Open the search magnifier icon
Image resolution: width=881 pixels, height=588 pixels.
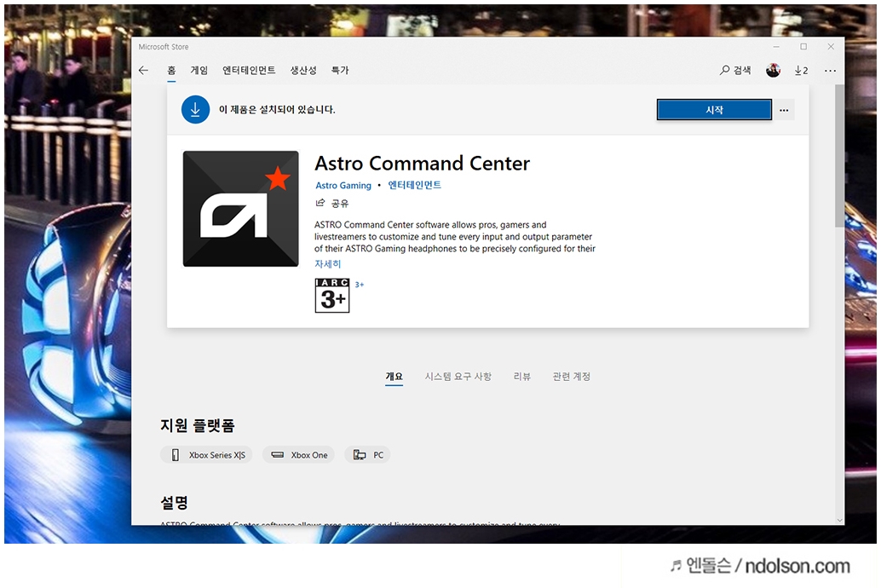pyautogui.click(x=724, y=70)
